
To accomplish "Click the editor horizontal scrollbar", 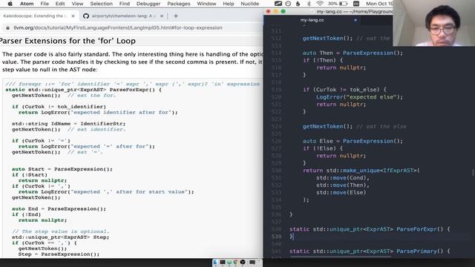I will point(341,257).
